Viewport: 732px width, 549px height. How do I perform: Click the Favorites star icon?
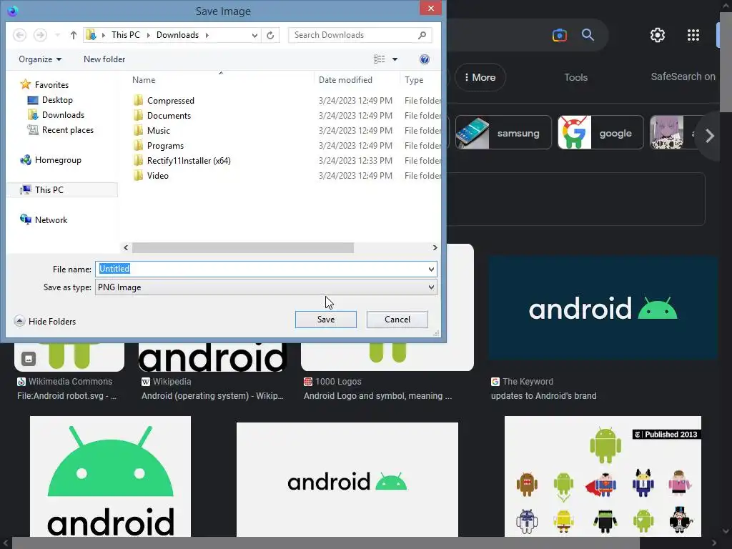pos(25,84)
